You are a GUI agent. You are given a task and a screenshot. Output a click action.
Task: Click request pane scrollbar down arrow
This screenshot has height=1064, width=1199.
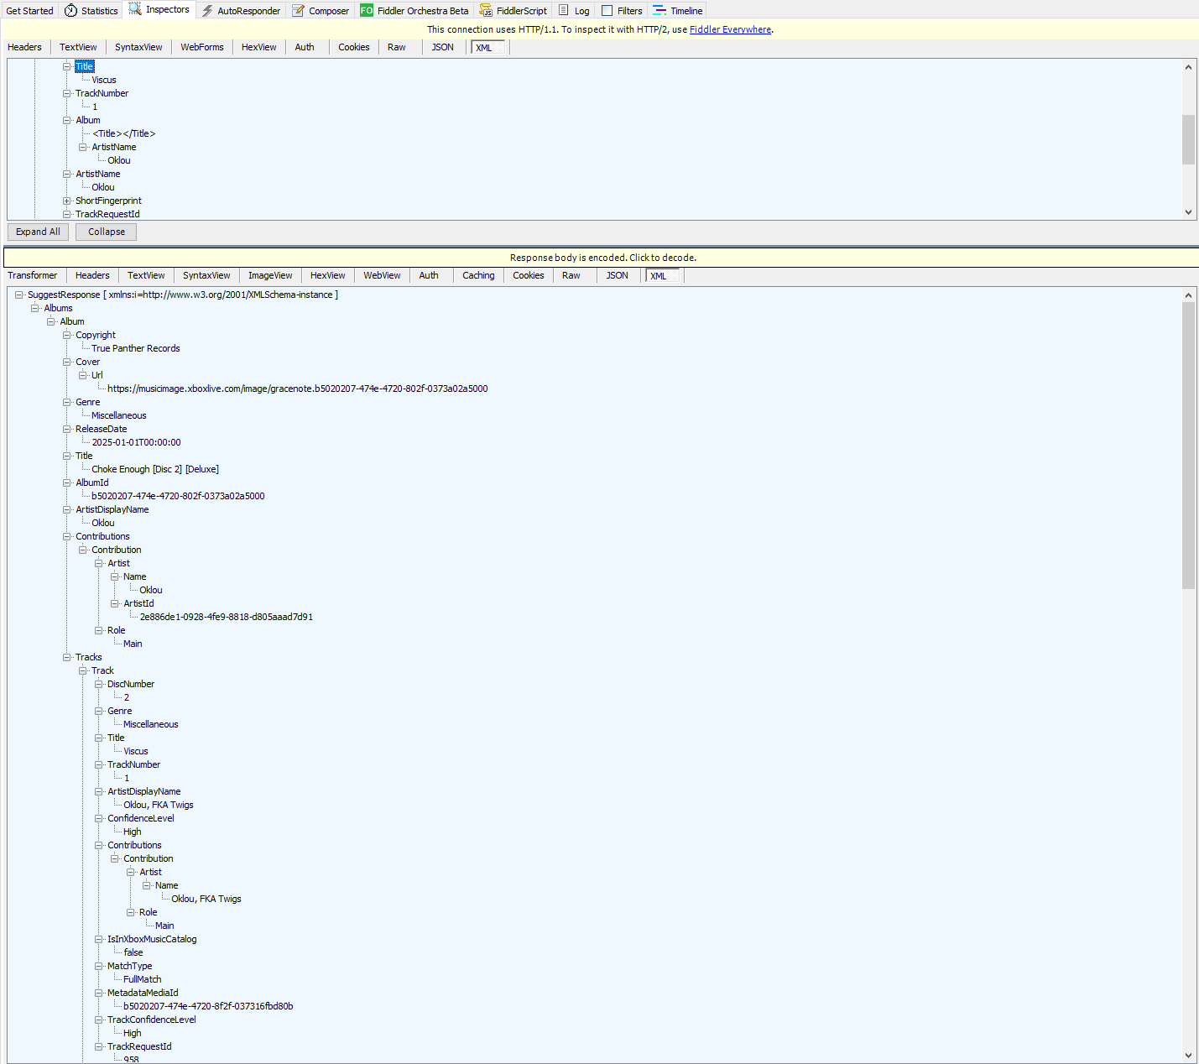(1188, 212)
